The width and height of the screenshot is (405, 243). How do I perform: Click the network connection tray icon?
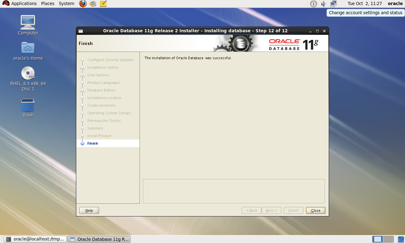point(333,4)
